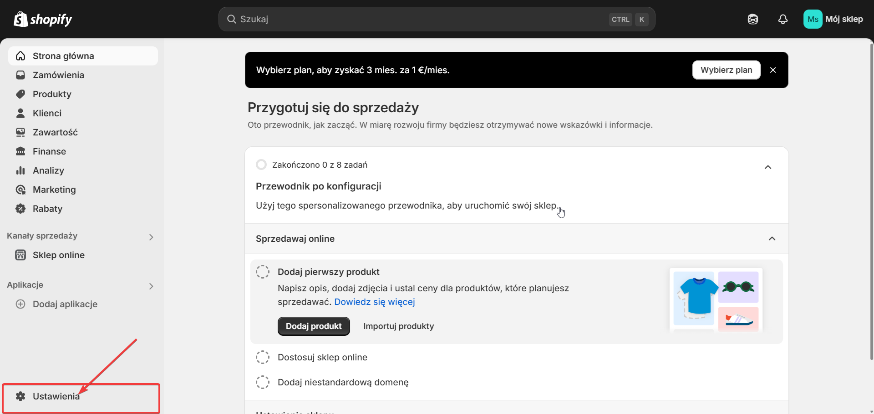This screenshot has height=414, width=874.
Task: Click the Zamówienia inbox icon
Action: [x=20, y=75]
